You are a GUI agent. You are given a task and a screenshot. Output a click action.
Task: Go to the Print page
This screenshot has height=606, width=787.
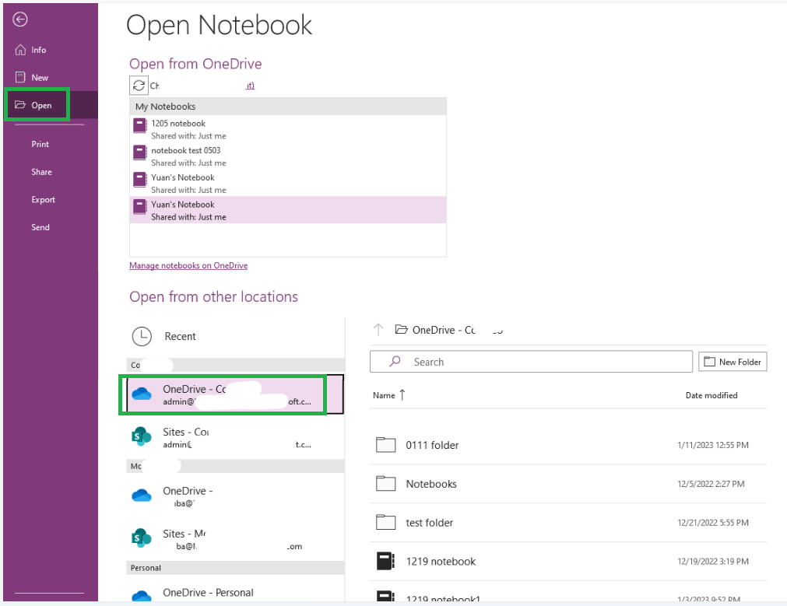pyautogui.click(x=50, y=144)
